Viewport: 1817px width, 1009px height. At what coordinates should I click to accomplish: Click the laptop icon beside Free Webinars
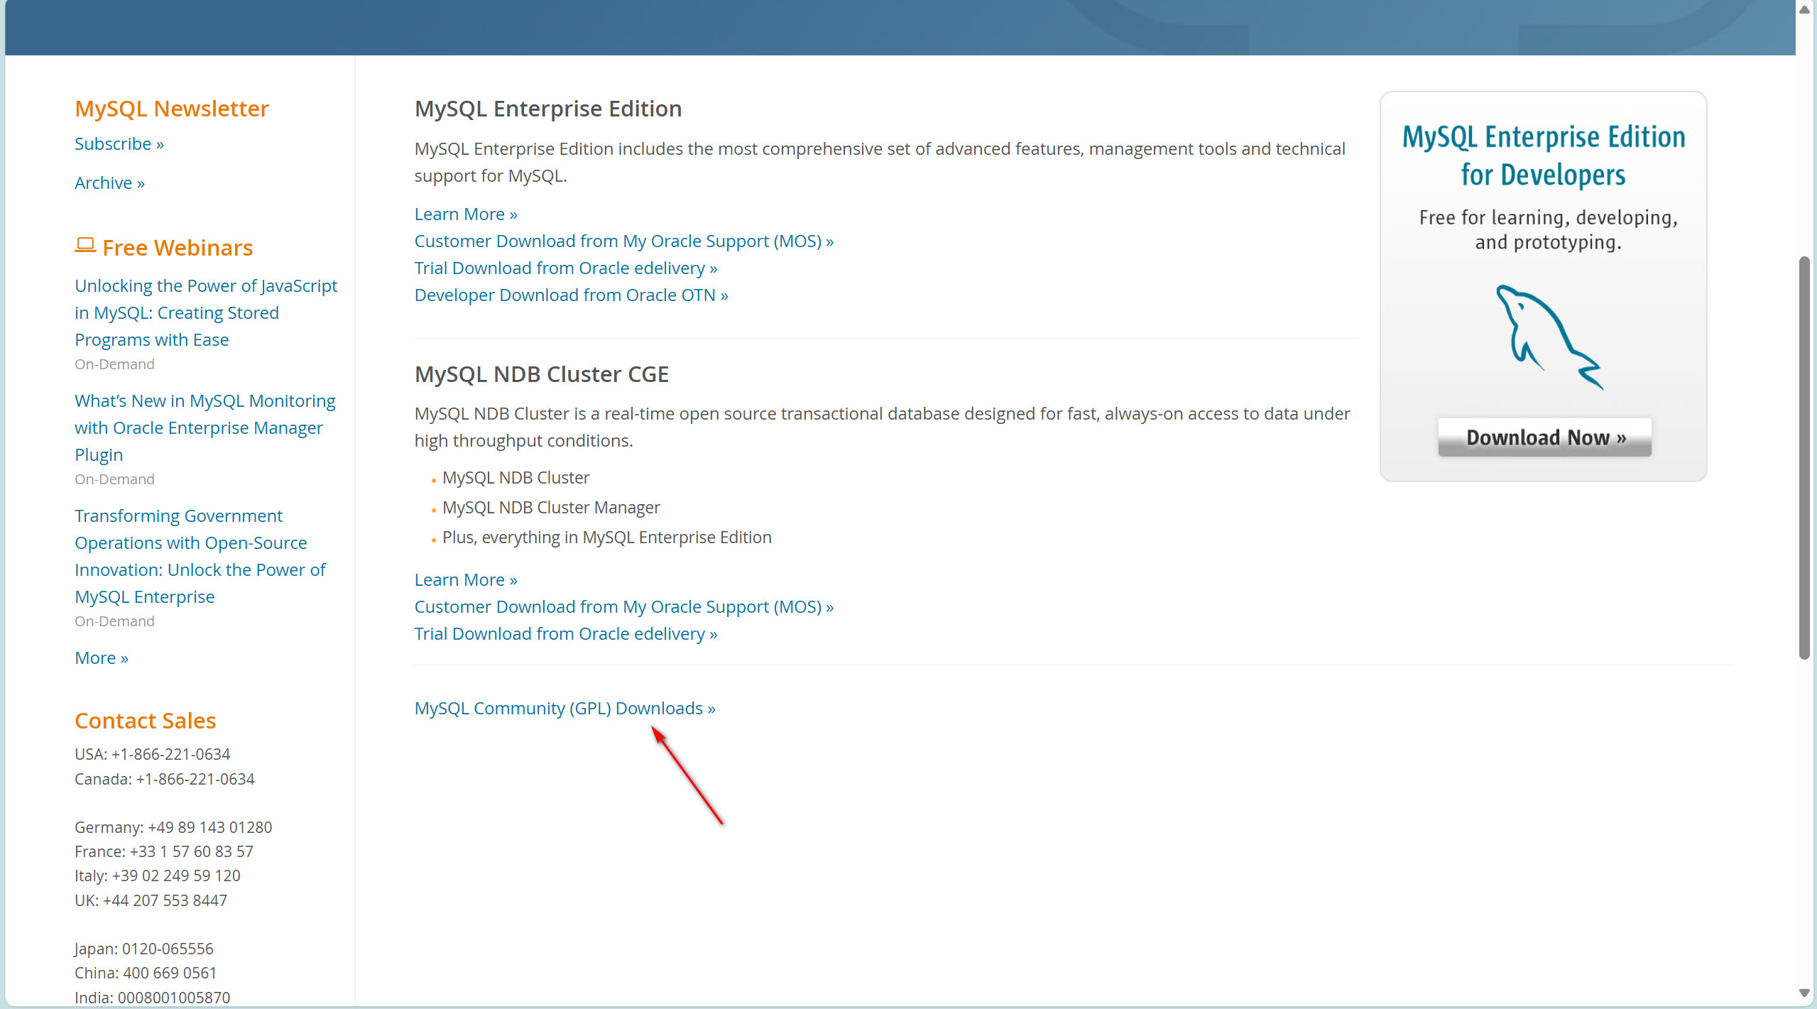(x=85, y=245)
